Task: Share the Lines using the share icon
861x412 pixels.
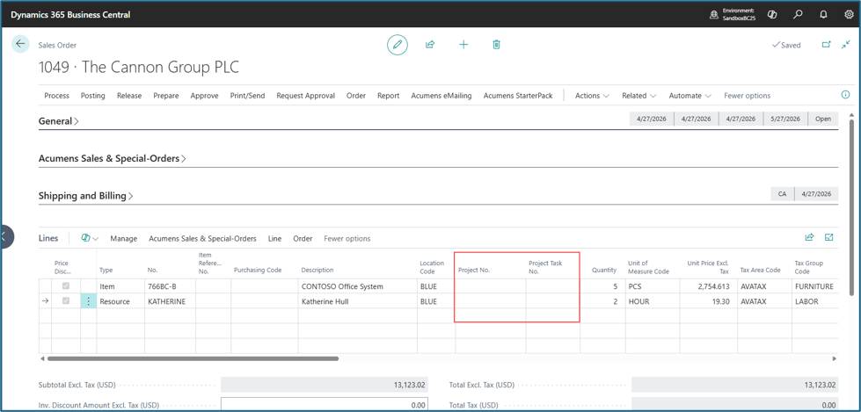Action: point(809,237)
